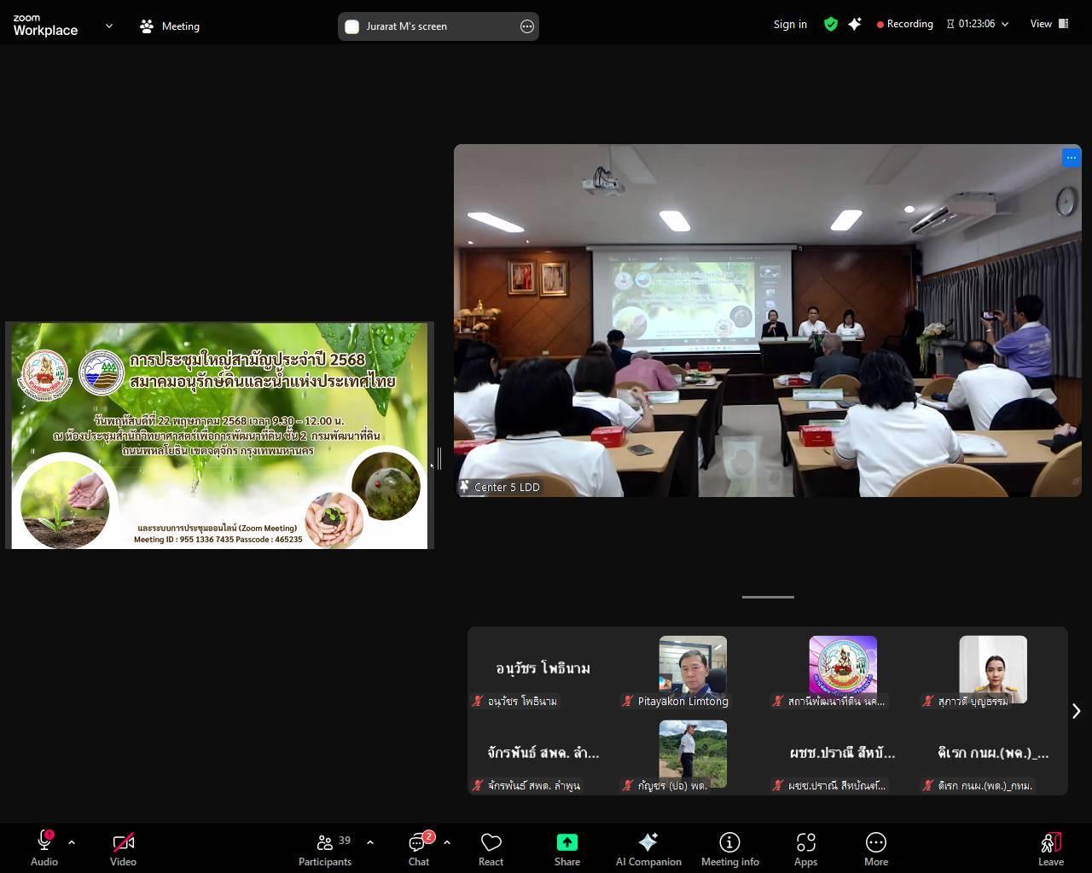Viewport: 1092px width, 873px height.
Task: Open the Participants list
Action: pyautogui.click(x=325, y=849)
